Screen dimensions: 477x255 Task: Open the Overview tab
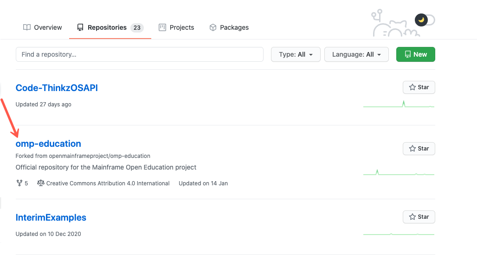[42, 27]
